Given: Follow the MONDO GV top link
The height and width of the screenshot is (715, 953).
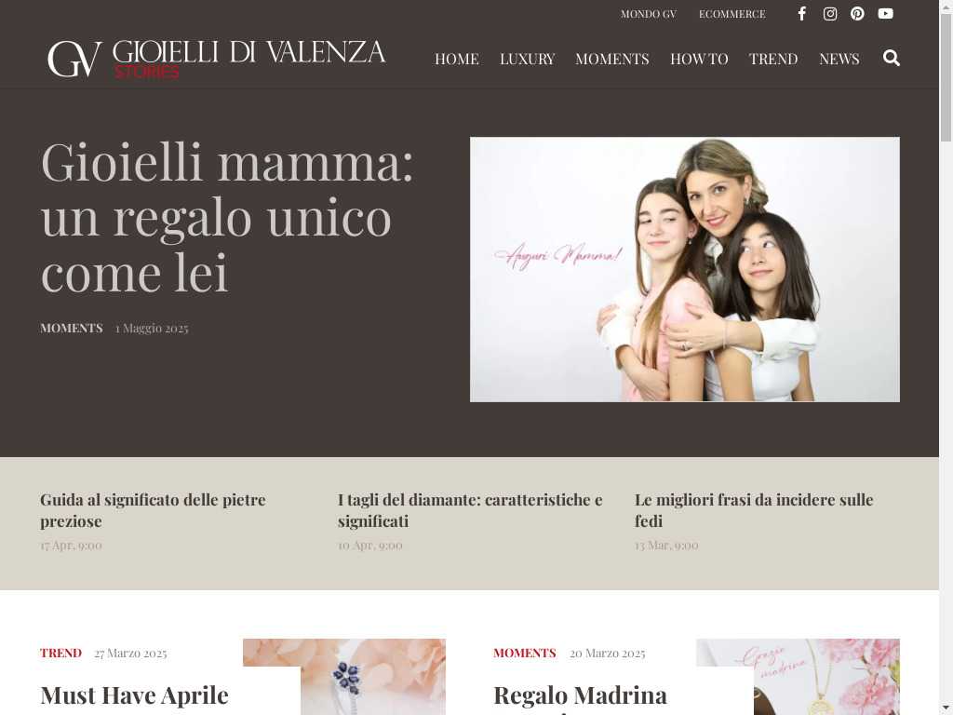Looking at the screenshot, I should tap(648, 14).
